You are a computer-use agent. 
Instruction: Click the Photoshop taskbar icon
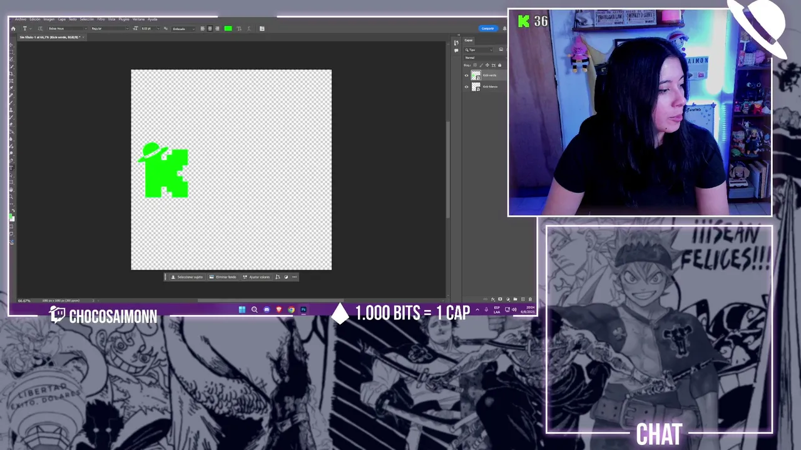coord(304,309)
